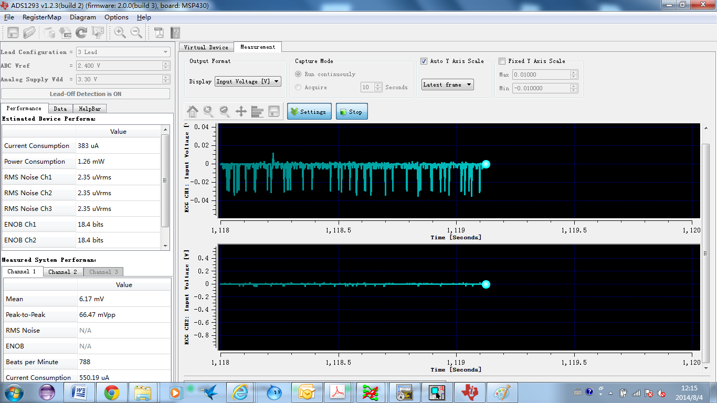Viewport: 717px width, 403px height.
Task: Click the export to CSV toolbar icon
Action: [66, 33]
